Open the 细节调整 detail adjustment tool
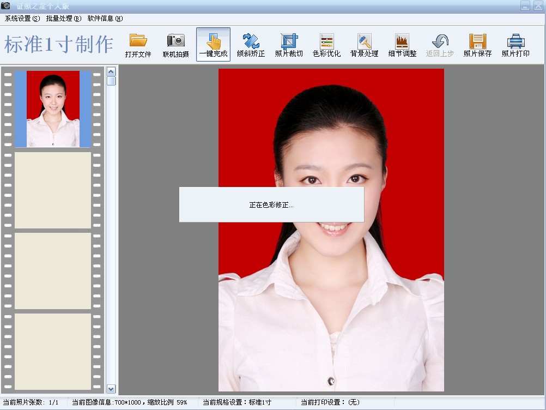The image size is (546, 410). (x=402, y=45)
